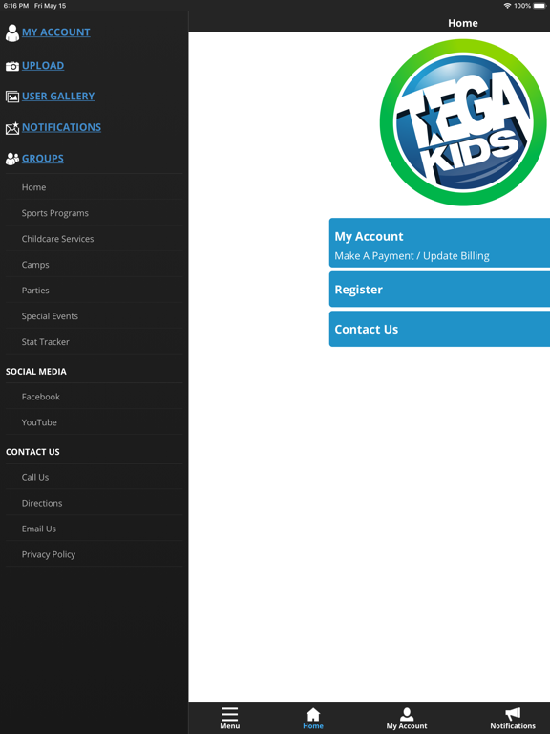
Task: Click the blue Register button
Action: (x=439, y=290)
